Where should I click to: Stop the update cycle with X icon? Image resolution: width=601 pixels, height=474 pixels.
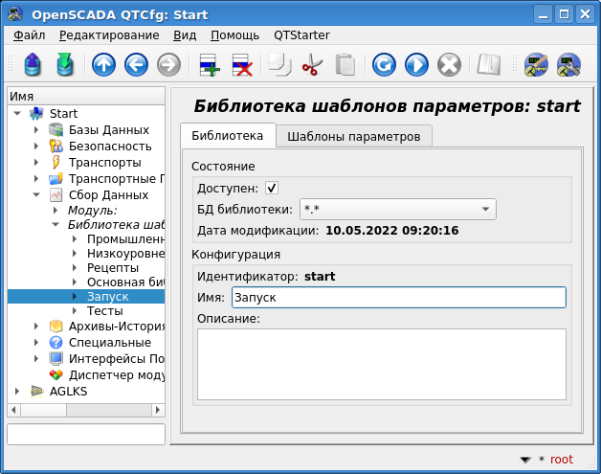pyautogui.click(x=449, y=64)
